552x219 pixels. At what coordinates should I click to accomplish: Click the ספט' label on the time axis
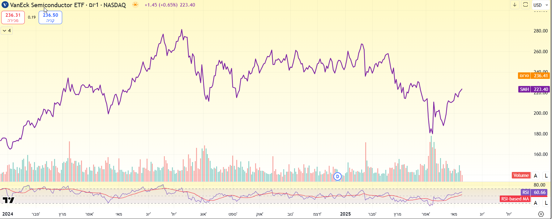(x=233, y=214)
